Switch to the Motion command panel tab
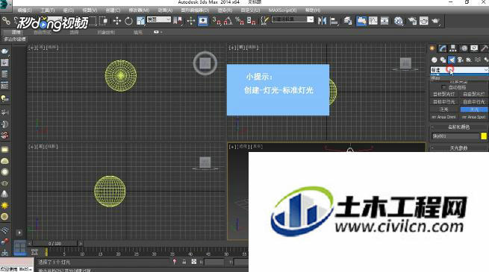 [464, 48]
